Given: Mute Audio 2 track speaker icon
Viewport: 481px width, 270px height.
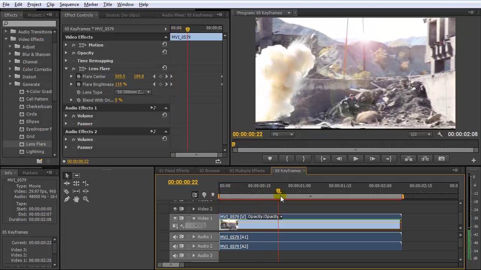Looking at the screenshot, I should [175, 246].
